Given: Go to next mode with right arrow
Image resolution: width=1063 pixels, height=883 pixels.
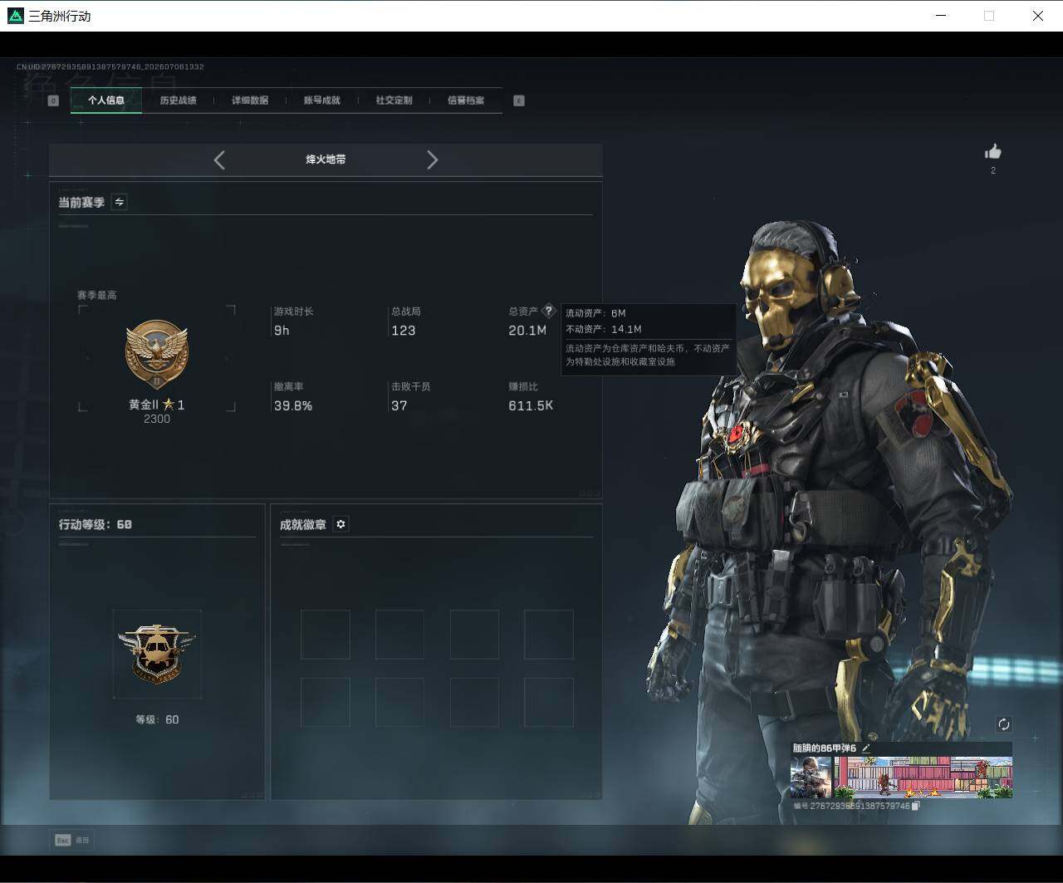Looking at the screenshot, I should [x=432, y=159].
